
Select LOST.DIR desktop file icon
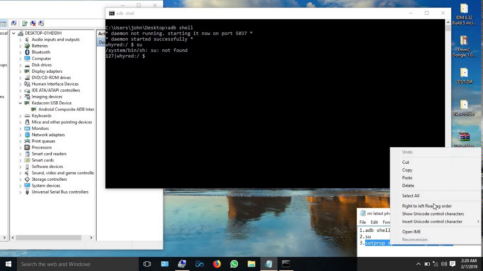(464, 76)
